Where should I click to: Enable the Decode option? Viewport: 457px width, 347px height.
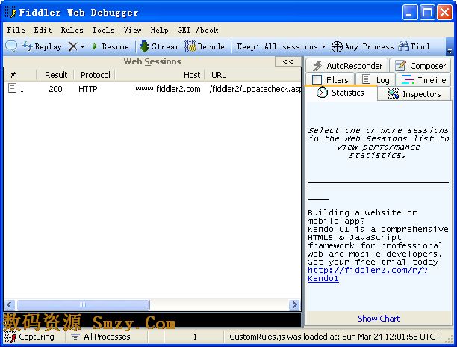[x=205, y=46]
